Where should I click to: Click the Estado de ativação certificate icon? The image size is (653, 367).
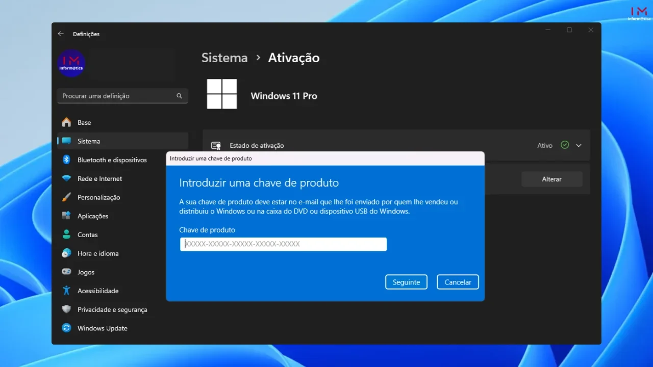[216, 146]
